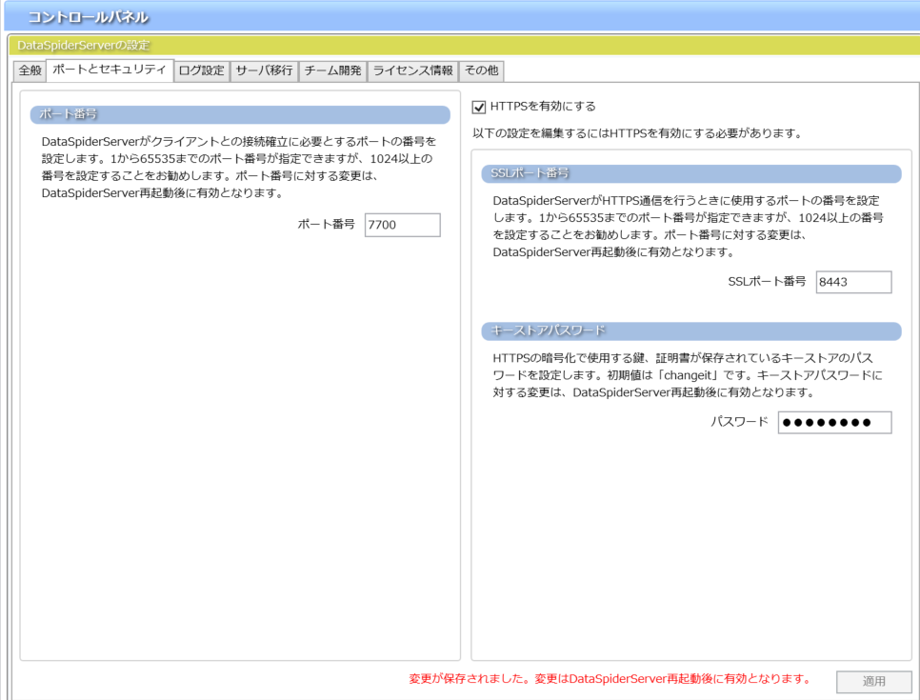The height and width of the screenshot is (700, 920).
Task: Click the ポート番号 label beside 7700
Action: [327, 224]
